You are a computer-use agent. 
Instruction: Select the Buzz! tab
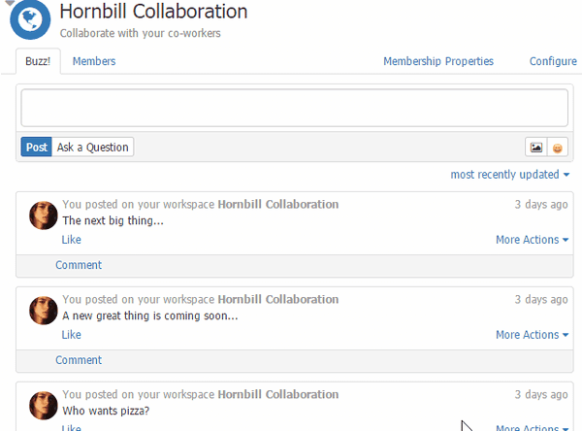coord(38,61)
